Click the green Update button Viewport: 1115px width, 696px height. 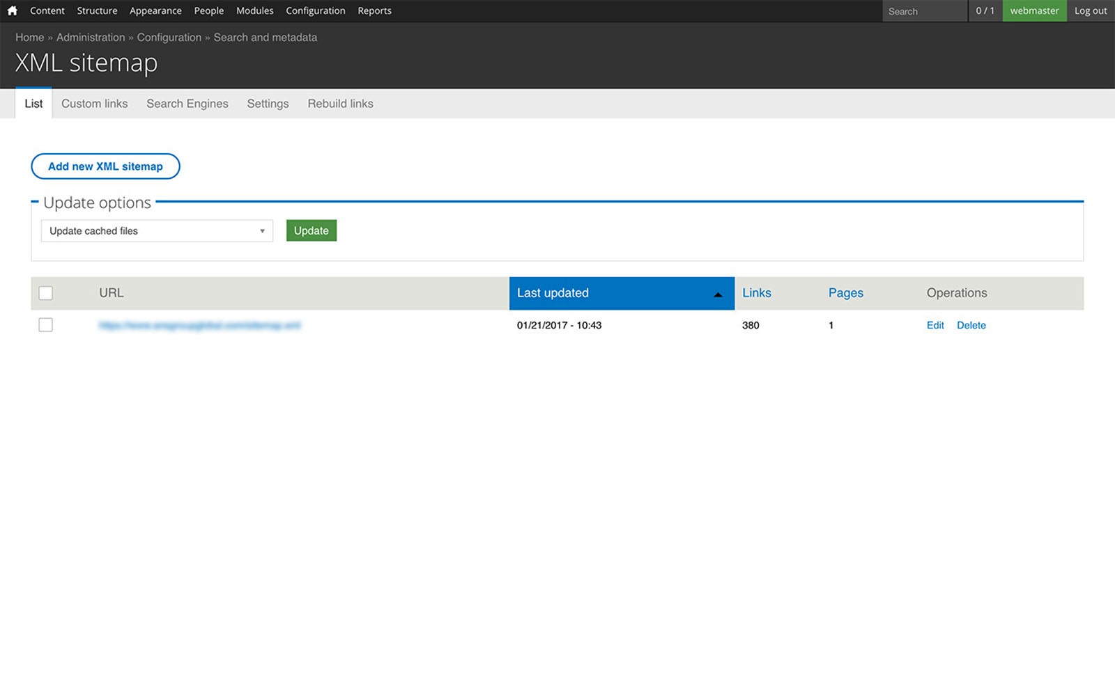[312, 231]
